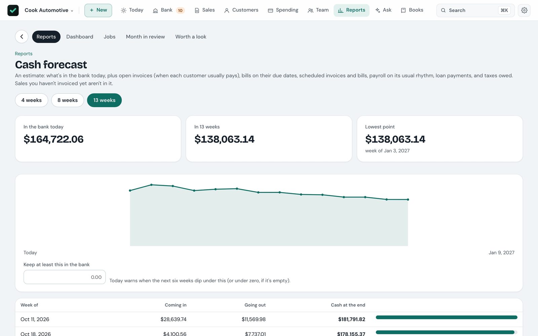Open Team via the people icon
538x336 pixels.
(x=310, y=10)
